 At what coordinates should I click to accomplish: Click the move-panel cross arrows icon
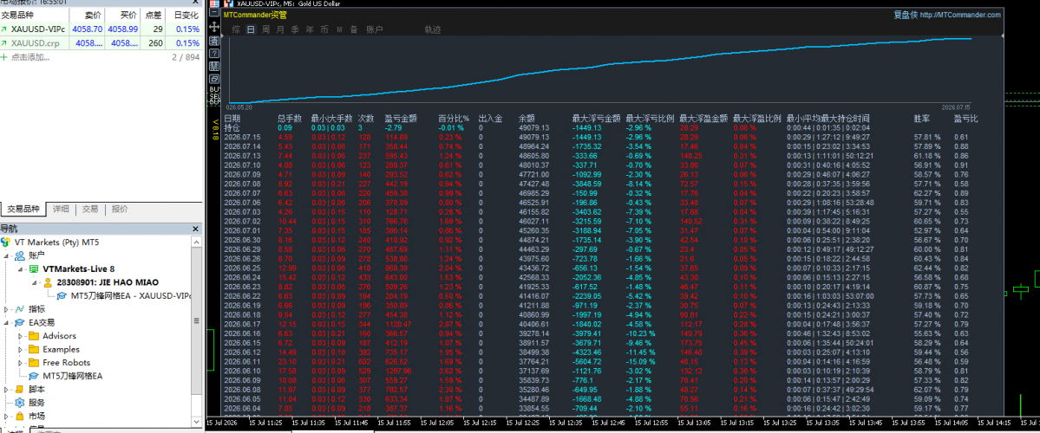pyautogui.click(x=214, y=27)
